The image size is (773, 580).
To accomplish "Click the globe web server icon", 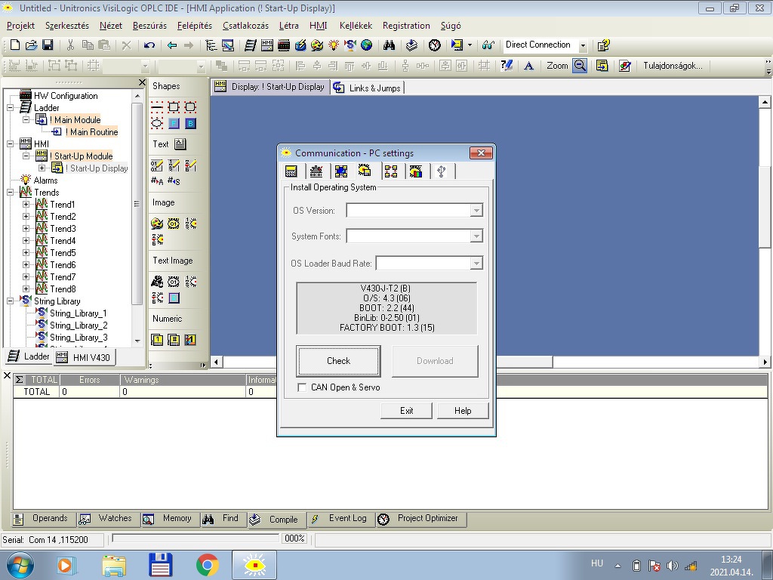I will (366, 45).
